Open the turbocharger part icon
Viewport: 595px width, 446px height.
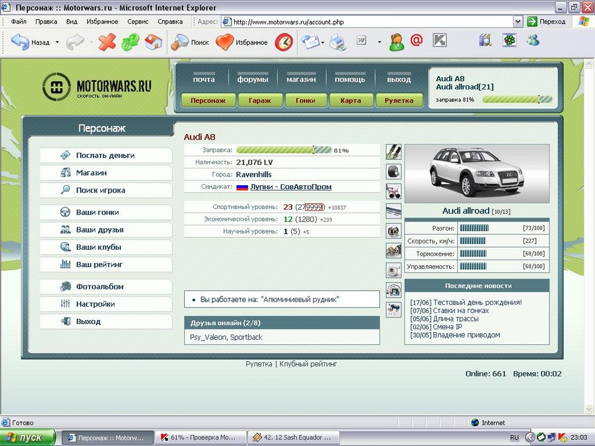(x=393, y=270)
